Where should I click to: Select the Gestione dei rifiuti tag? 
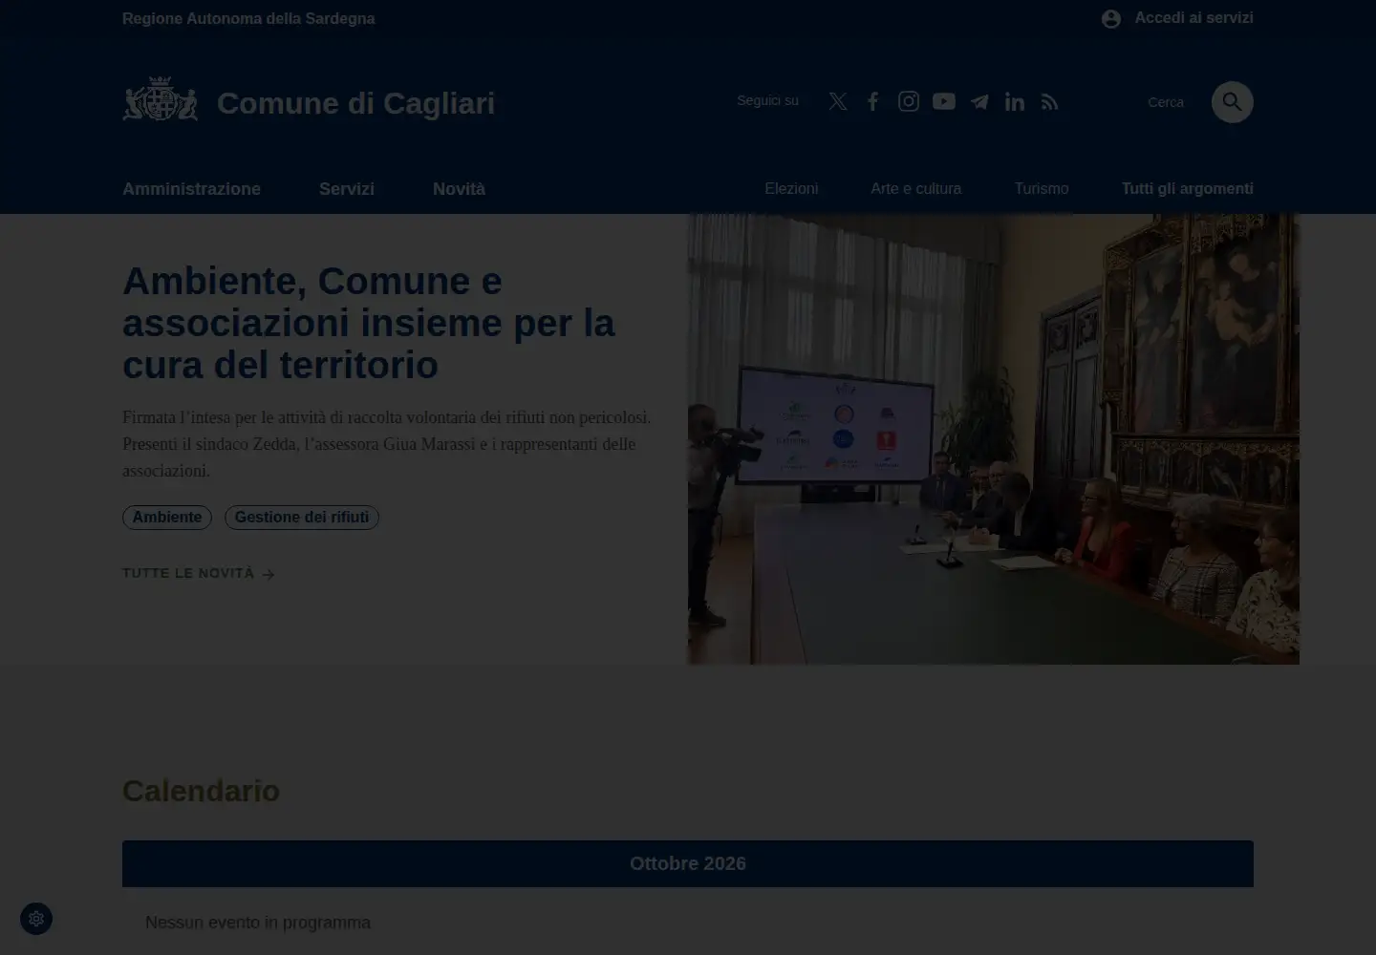pos(302,518)
